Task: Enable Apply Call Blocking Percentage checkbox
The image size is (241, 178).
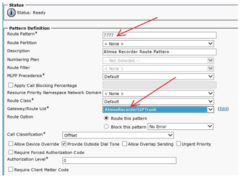Action: 11,85
